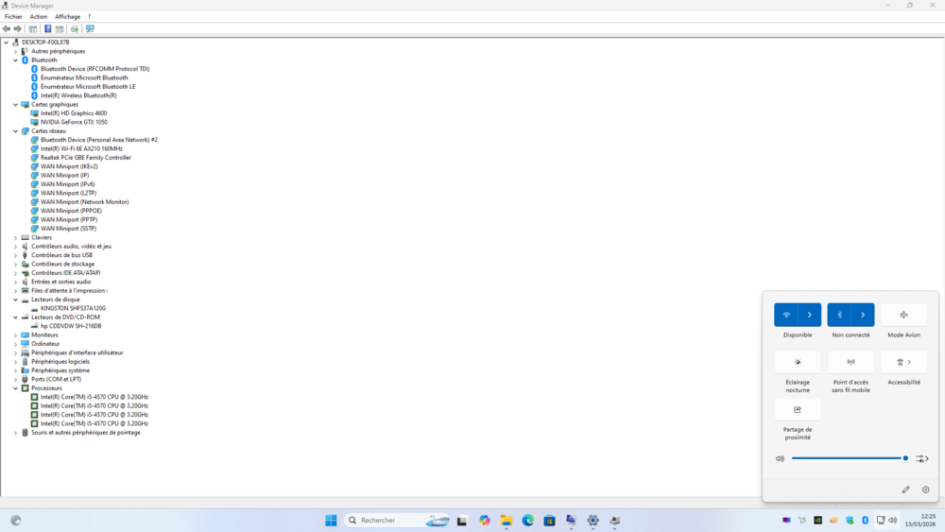The height and width of the screenshot is (532, 945).
Task: Enable Mode Avion
Action: pyautogui.click(x=903, y=315)
